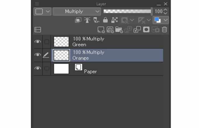
Task: Toggle the two-pane layer view icon
Action: point(38,30)
